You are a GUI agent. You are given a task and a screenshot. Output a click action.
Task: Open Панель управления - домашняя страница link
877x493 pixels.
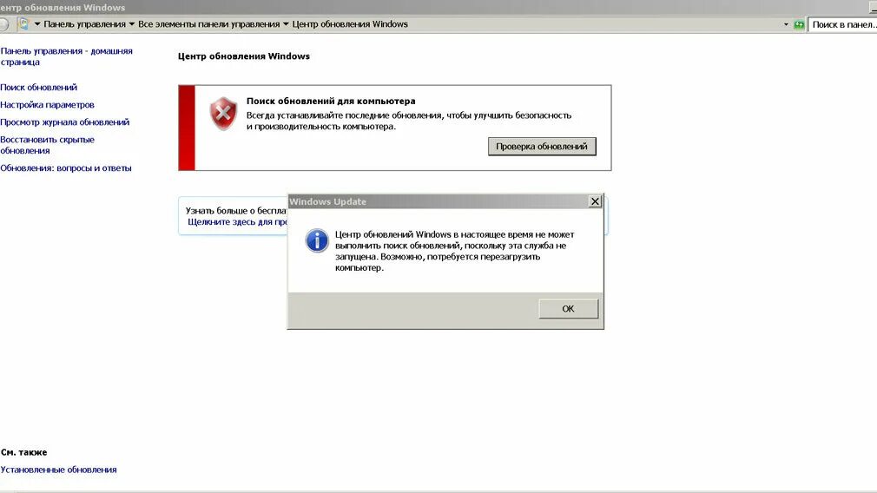[x=67, y=56]
